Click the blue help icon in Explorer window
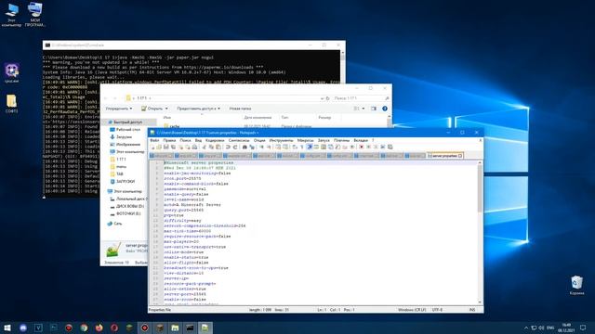Viewport: 595px width, 334px height. (x=385, y=109)
